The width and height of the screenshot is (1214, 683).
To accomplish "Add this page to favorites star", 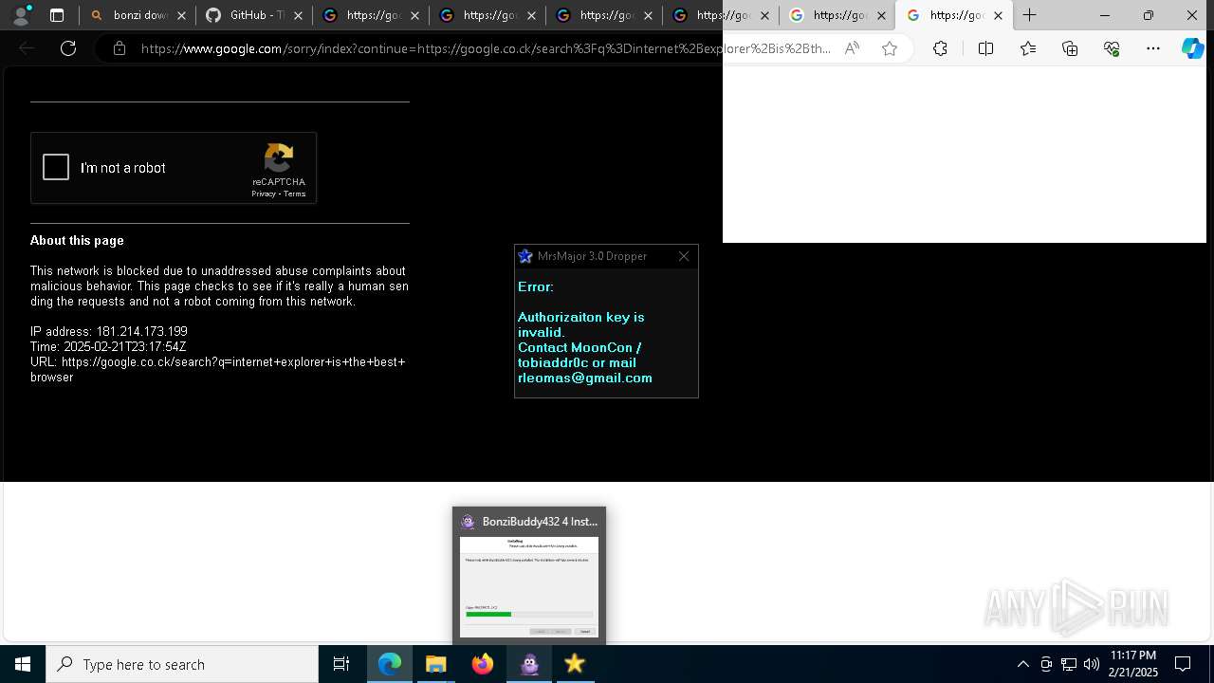I will click(890, 48).
